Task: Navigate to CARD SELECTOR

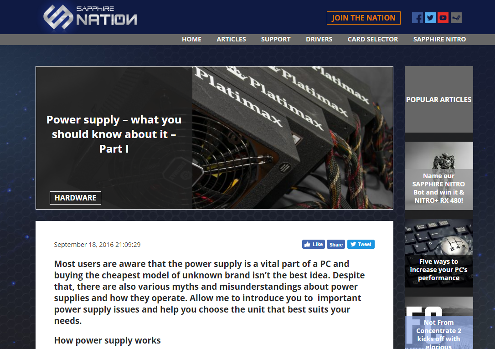Action: coord(373,39)
